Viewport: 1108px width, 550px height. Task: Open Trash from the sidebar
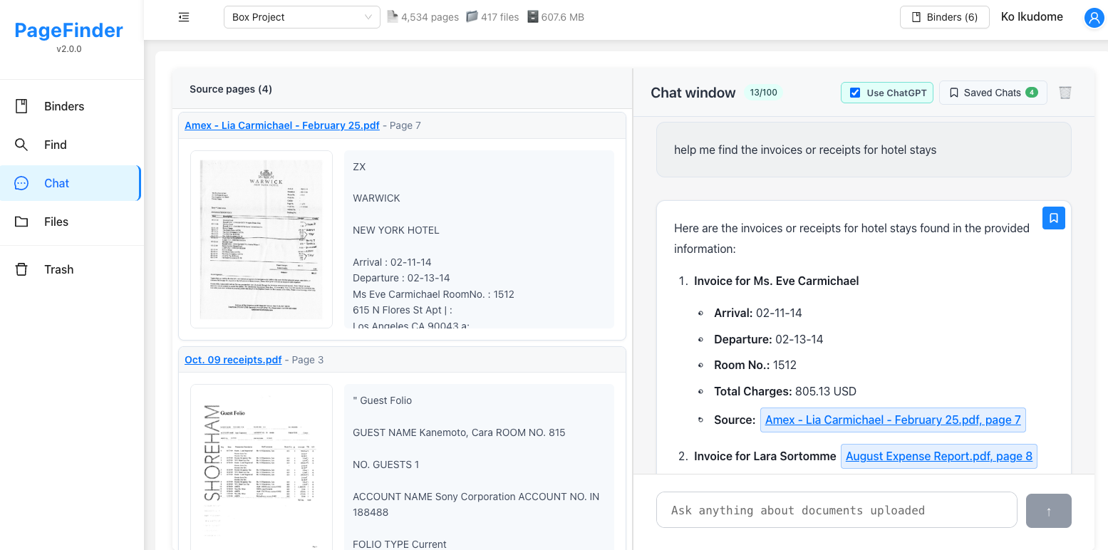tap(58, 269)
